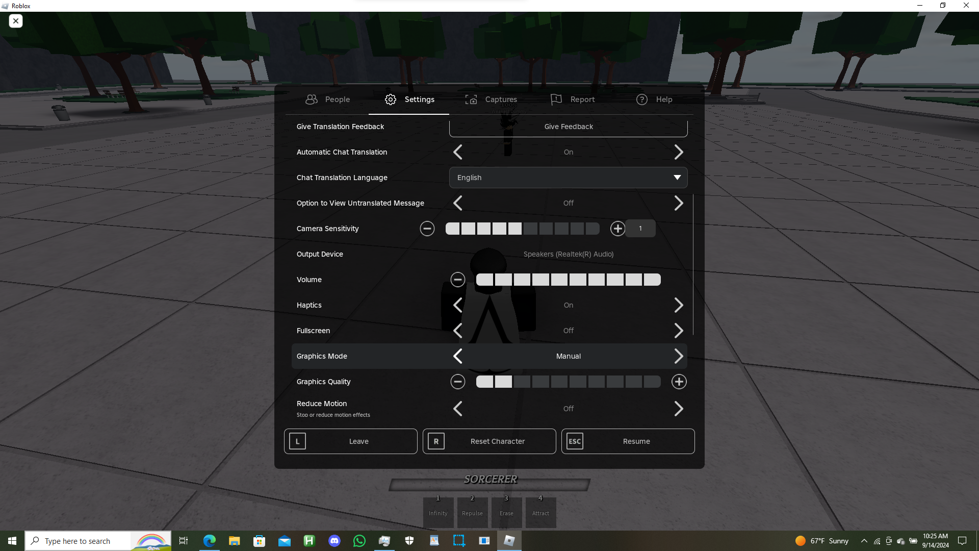Toggle Reduce Motion with the right arrow
Screen dimensions: 979x551
coord(679,409)
